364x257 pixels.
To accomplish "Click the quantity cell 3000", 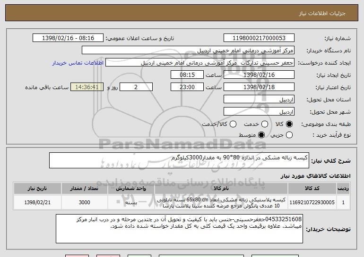I will click(84, 202).
